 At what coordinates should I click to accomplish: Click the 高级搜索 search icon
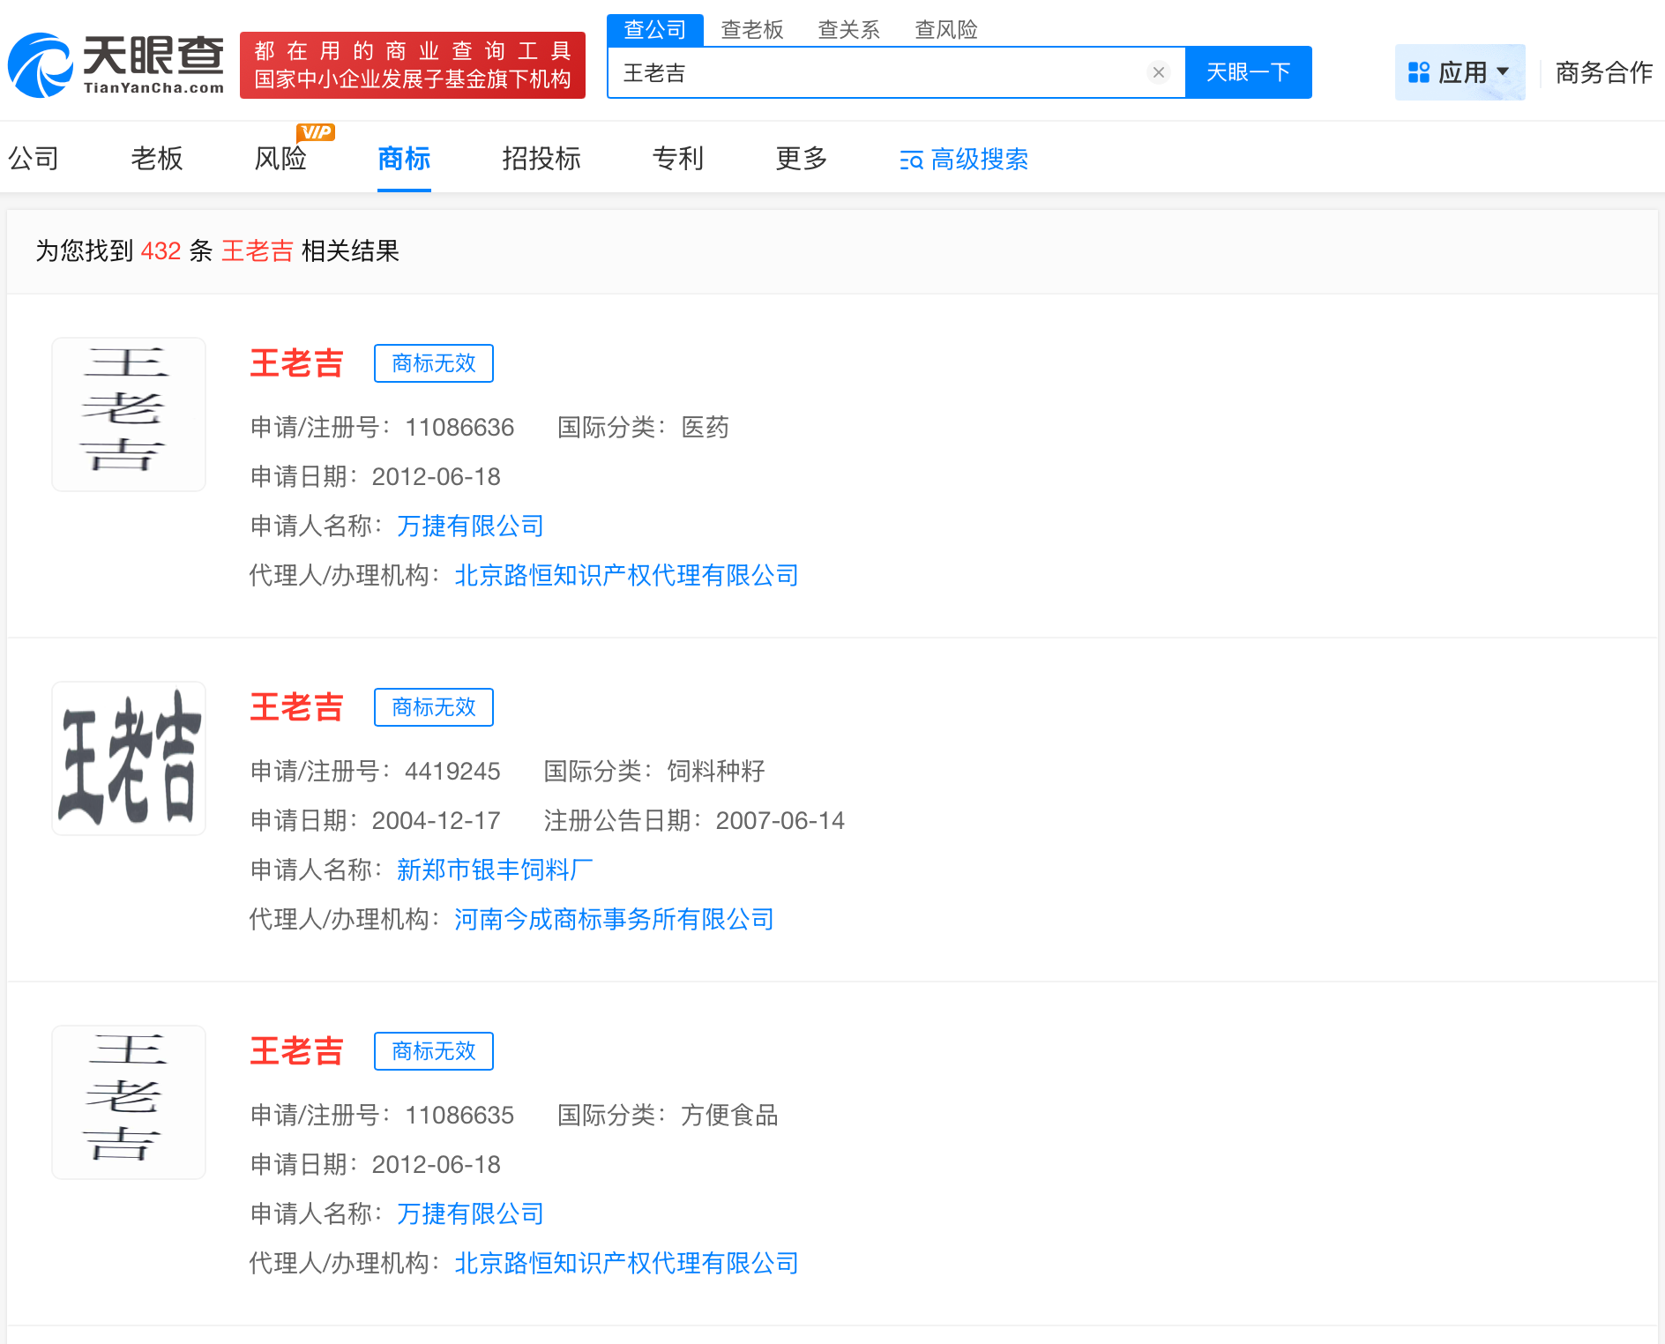911,160
